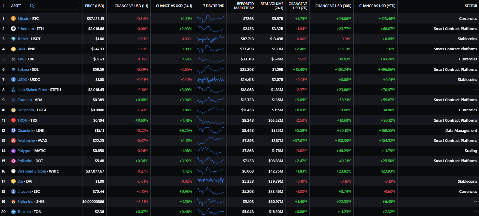This screenshot has height=216, width=479.
Task: Open the Chainlink asset page
Action: [x=25, y=131]
